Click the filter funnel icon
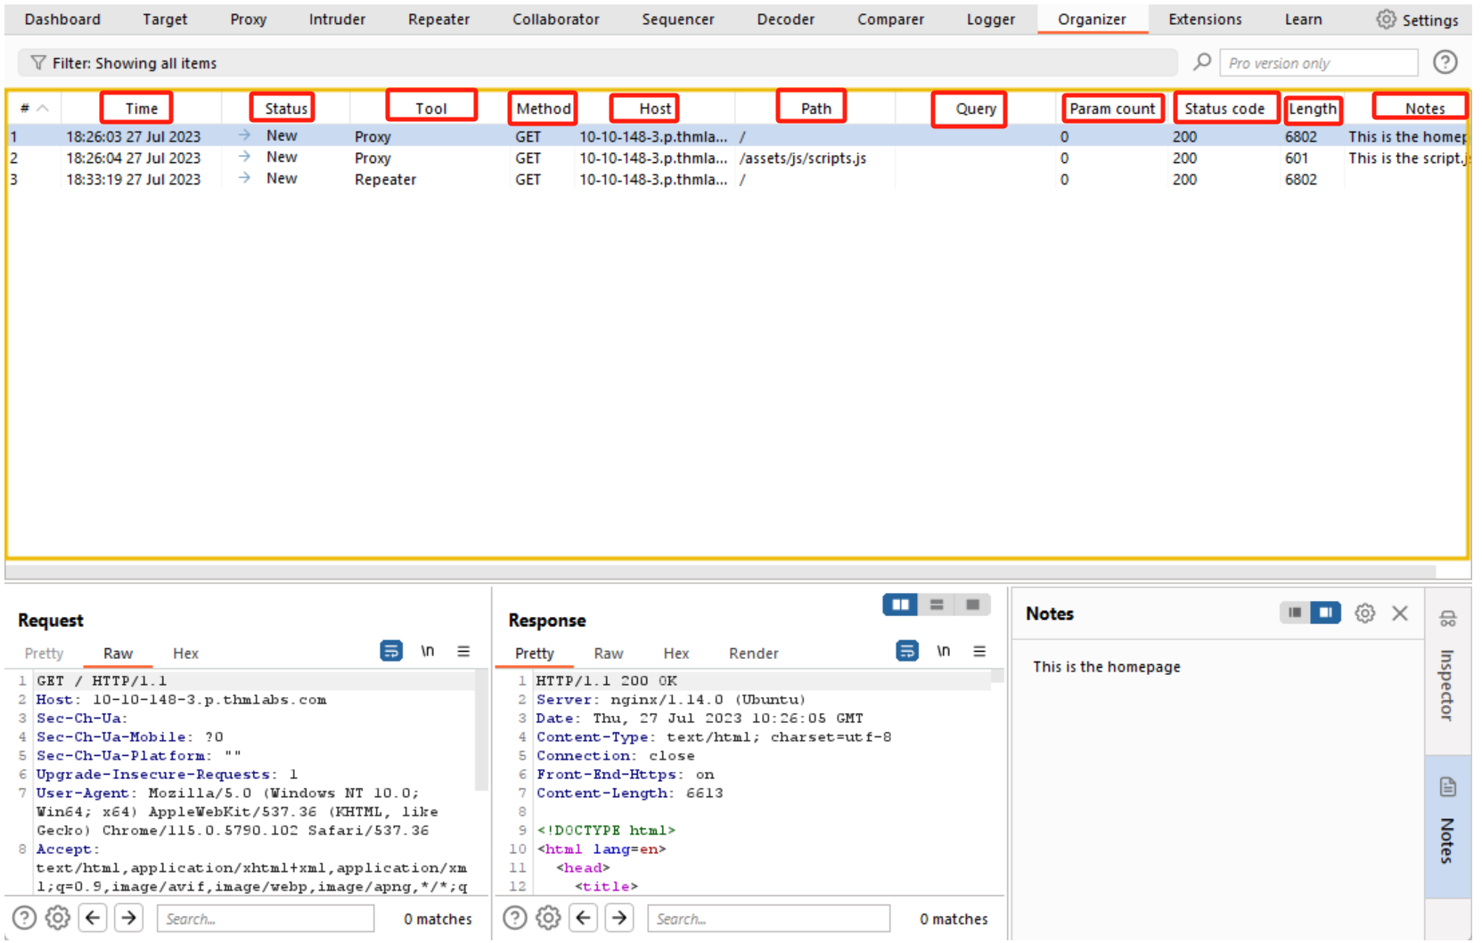The height and width of the screenshot is (943, 1482). point(37,63)
